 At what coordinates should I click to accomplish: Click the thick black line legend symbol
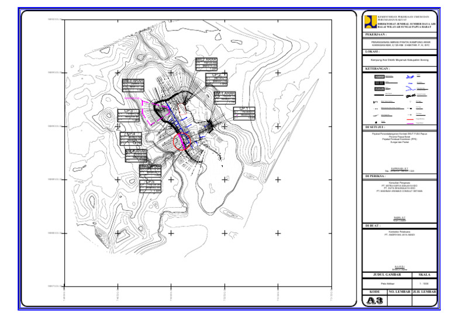tap(379, 95)
